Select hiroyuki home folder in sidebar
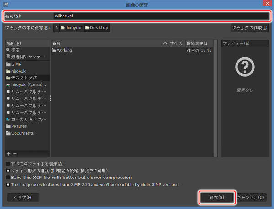274x209 pixels. tap(28, 71)
